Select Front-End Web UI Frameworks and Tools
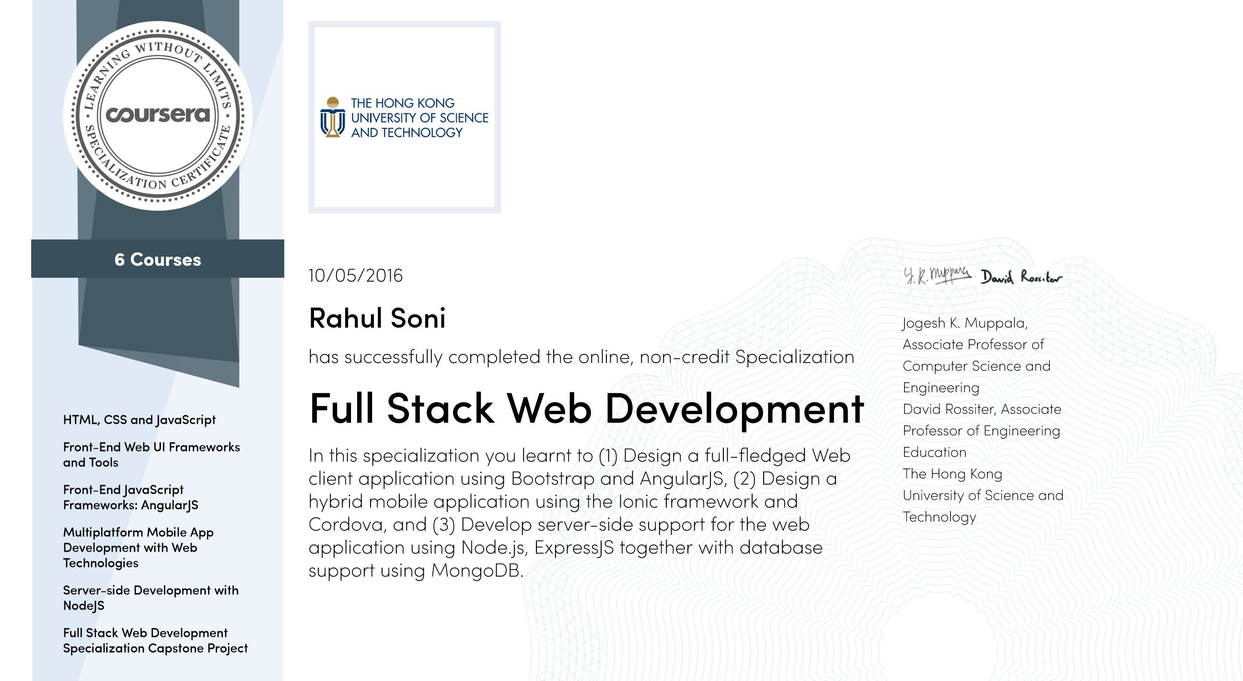 point(151,454)
